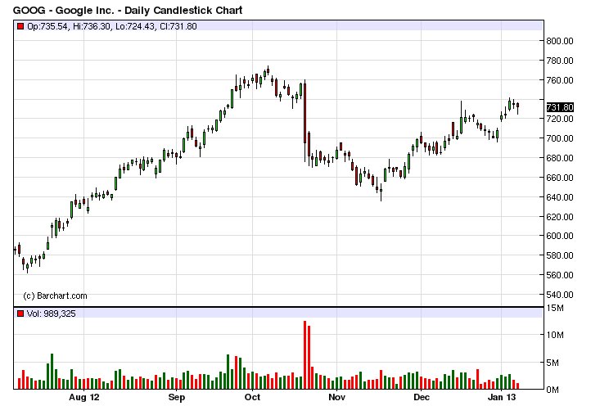Click the 540.00 price axis label

(560, 295)
